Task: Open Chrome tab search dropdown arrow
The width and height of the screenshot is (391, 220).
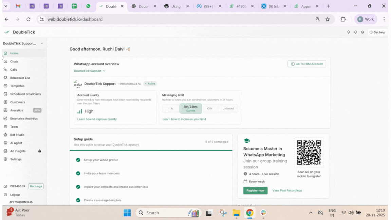Action: tap(6, 6)
